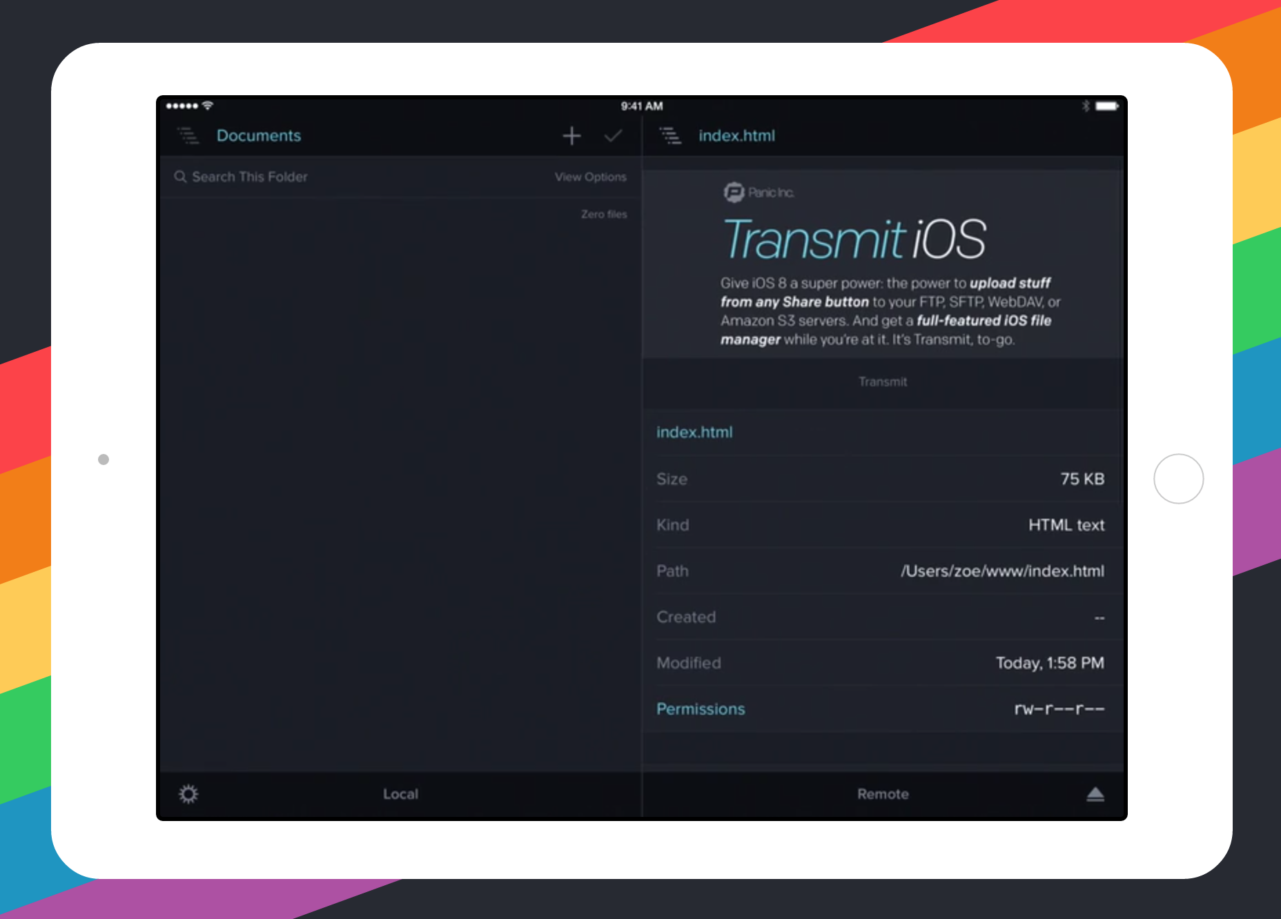1281x919 pixels.
Task: Tap the Modified time value Today 1:58 PM
Action: pyautogui.click(x=1050, y=662)
